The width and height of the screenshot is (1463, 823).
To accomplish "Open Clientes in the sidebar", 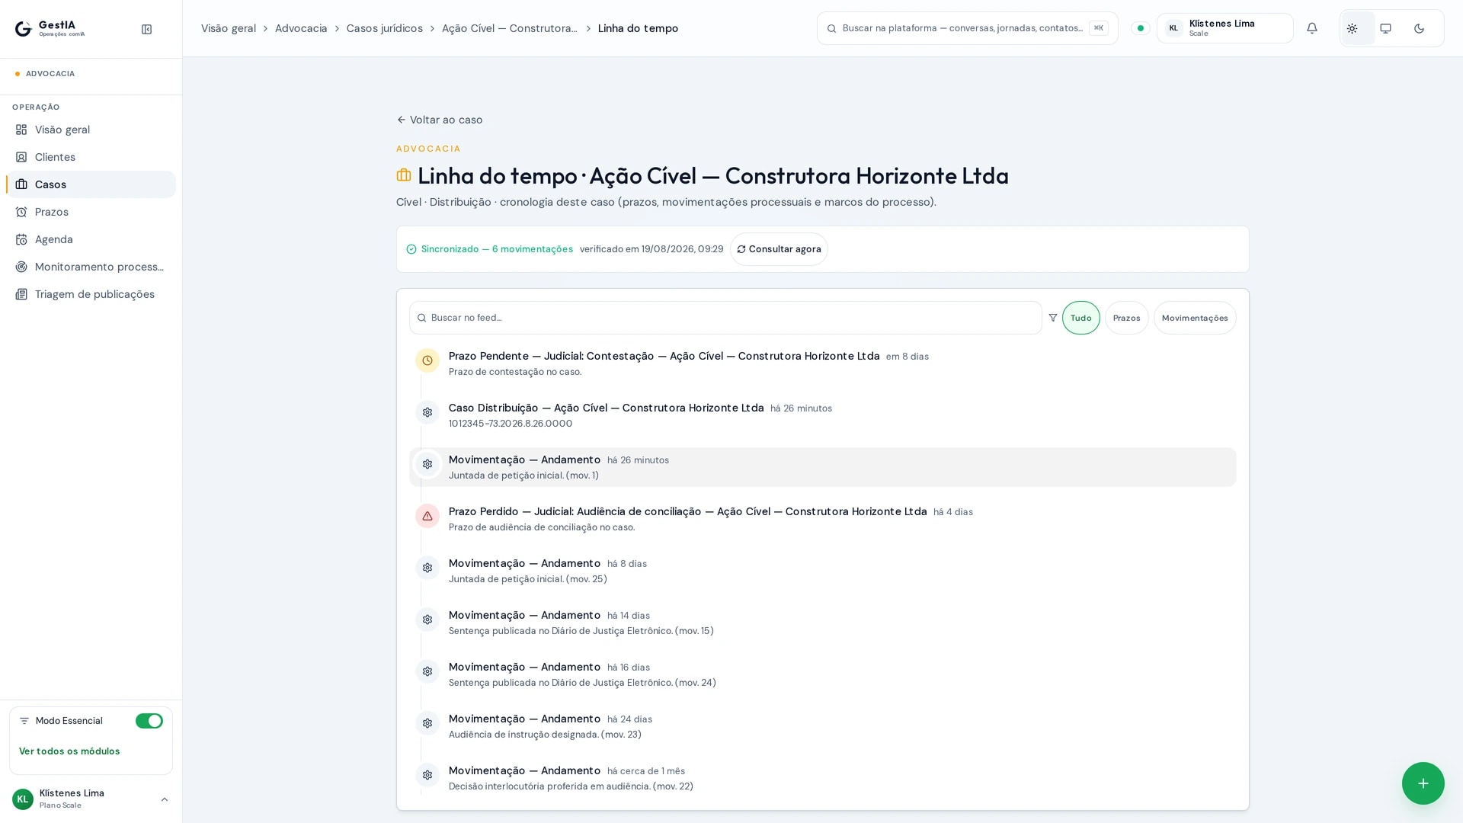I will (91, 157).
